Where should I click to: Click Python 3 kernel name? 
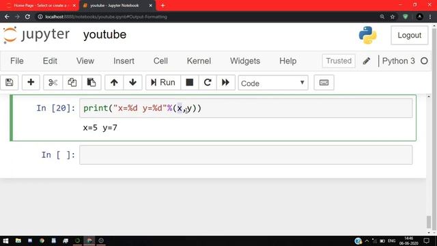pos(398,61)
